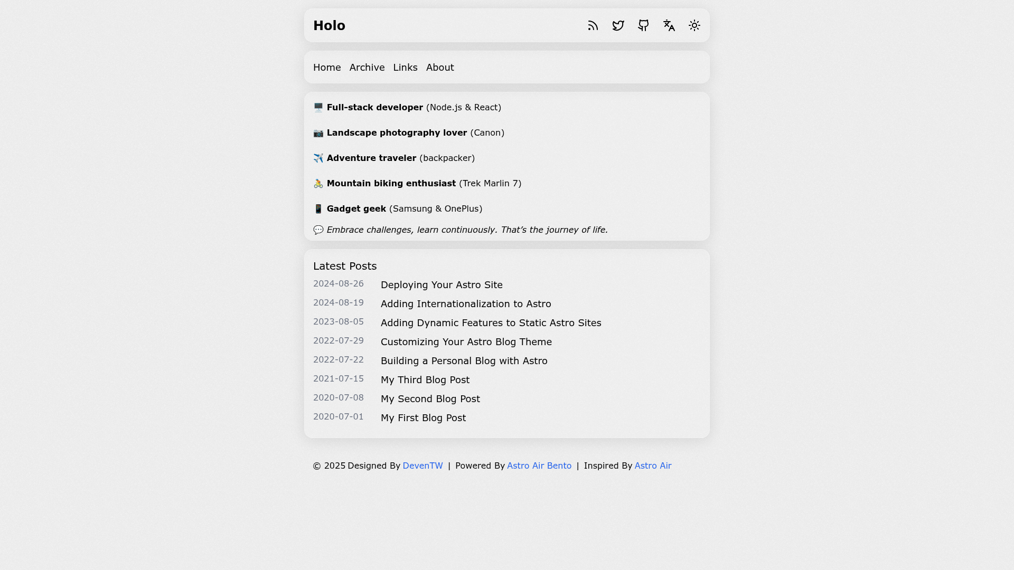Click date 2021-07-15

point(339,379)
